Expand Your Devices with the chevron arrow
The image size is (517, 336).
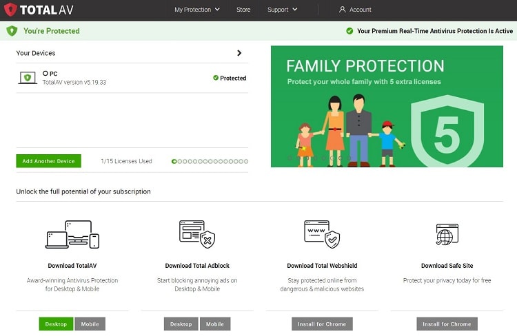coord(239,53)
